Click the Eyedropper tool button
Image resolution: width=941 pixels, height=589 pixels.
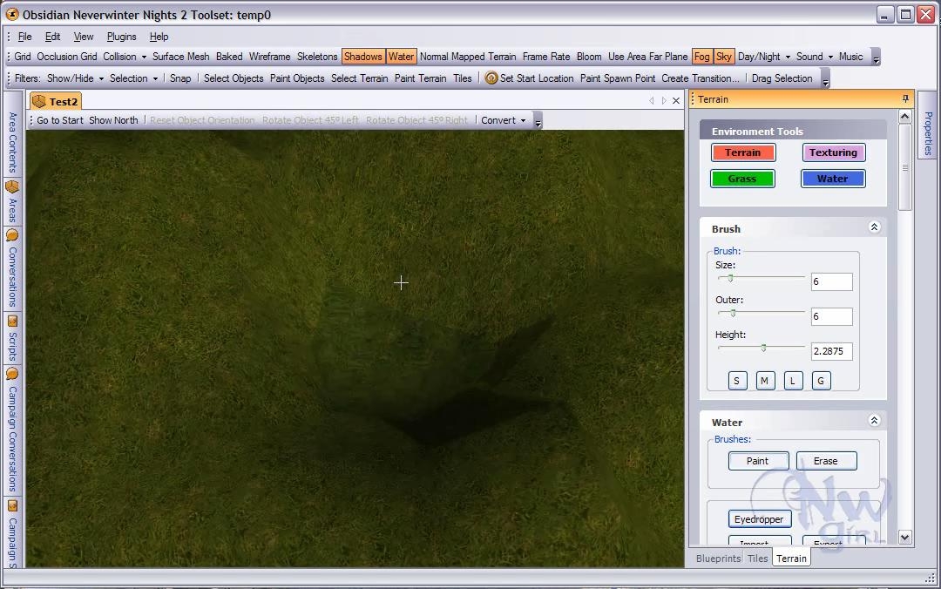[759, 519]
